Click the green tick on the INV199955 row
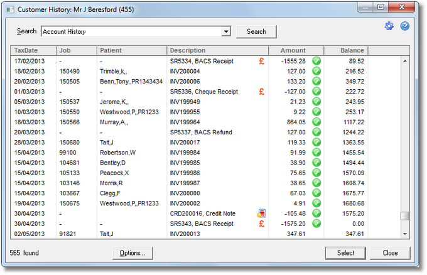This screenshot has width=427, height=275. click(x=316, y=112)
